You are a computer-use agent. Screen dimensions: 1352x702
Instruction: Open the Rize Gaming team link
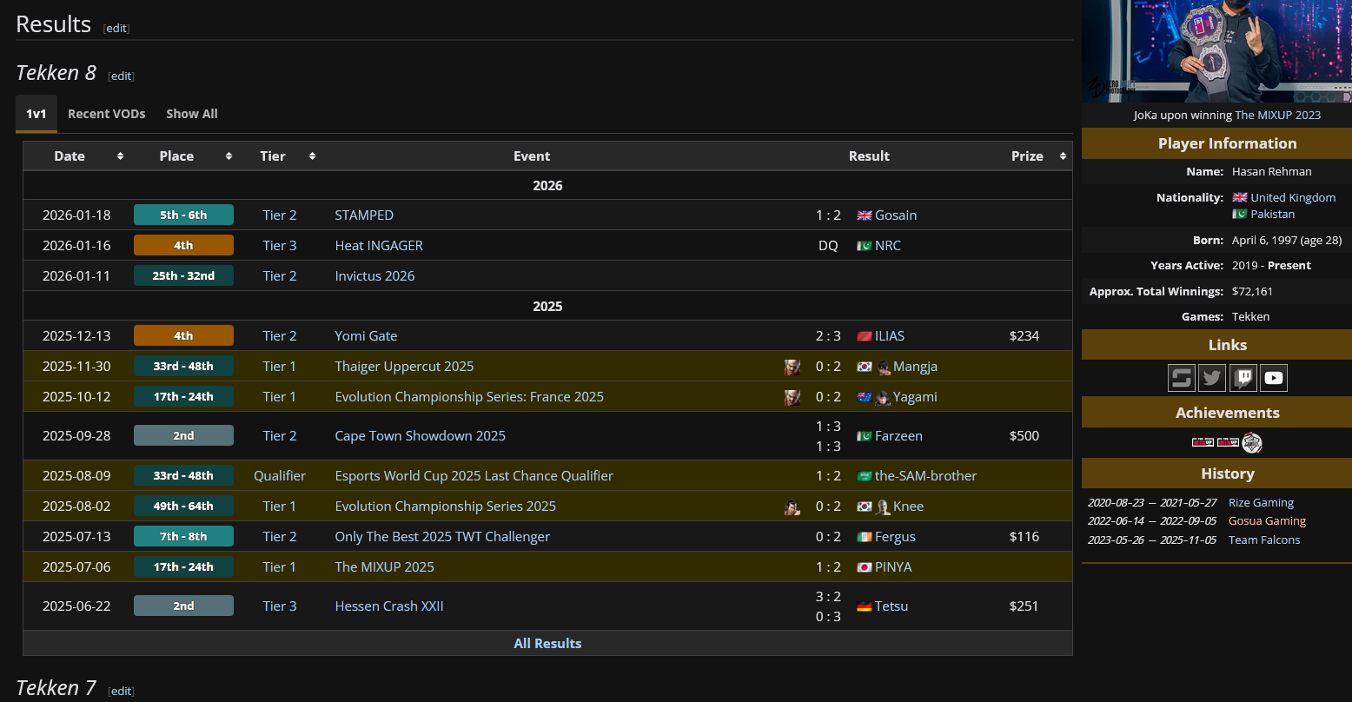point(1261,502)
